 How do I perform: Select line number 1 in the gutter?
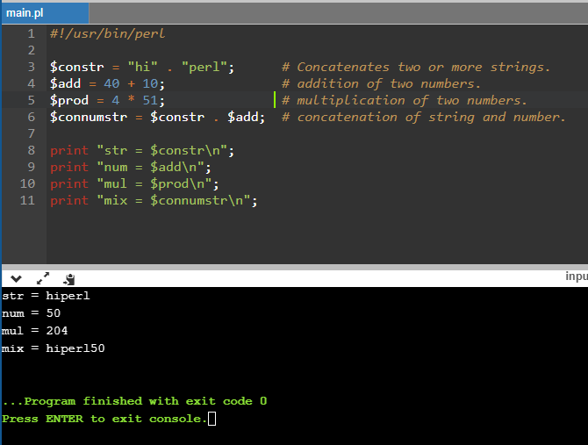pos(31,33)
